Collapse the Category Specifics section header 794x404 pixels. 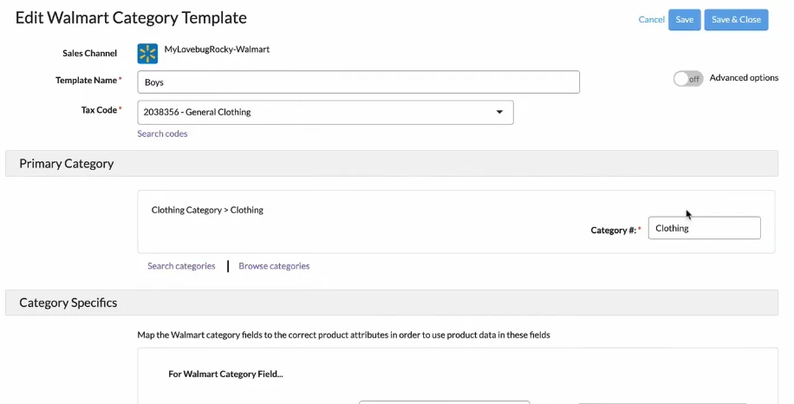[68, 303]
